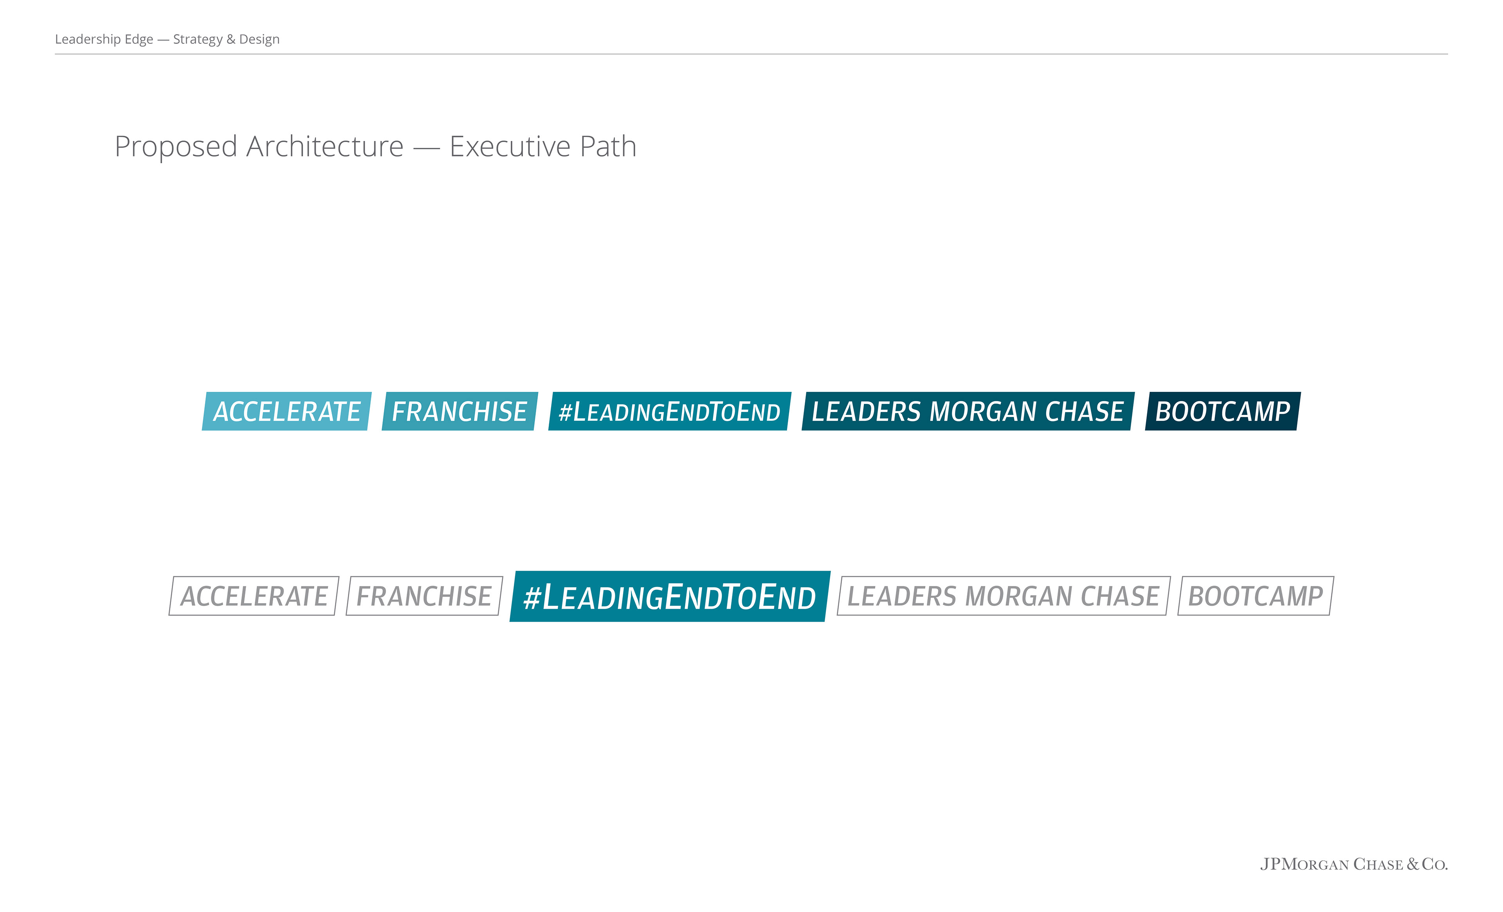Click the hashtag symbol on the large teal badge
The image size is (1503, 912).
533,598
